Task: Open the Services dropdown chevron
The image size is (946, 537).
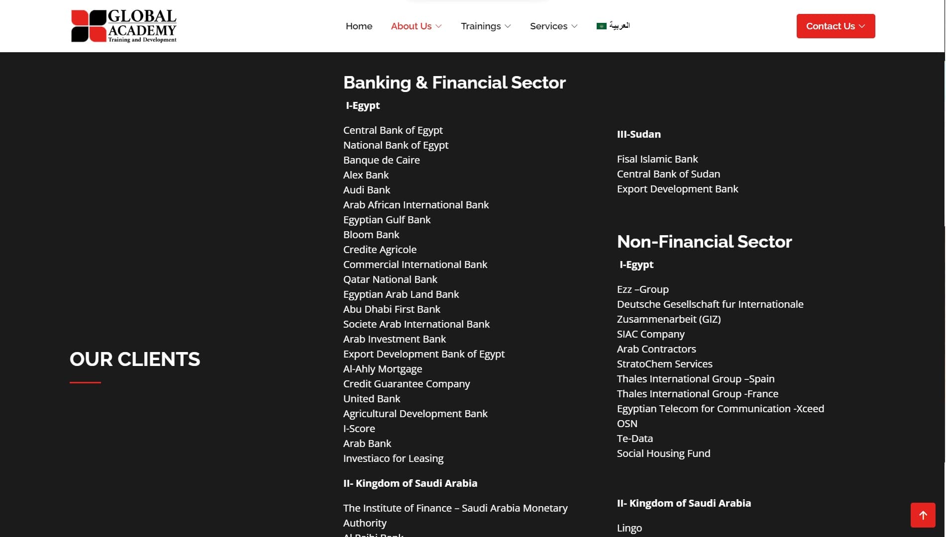Action: point(574,26)
